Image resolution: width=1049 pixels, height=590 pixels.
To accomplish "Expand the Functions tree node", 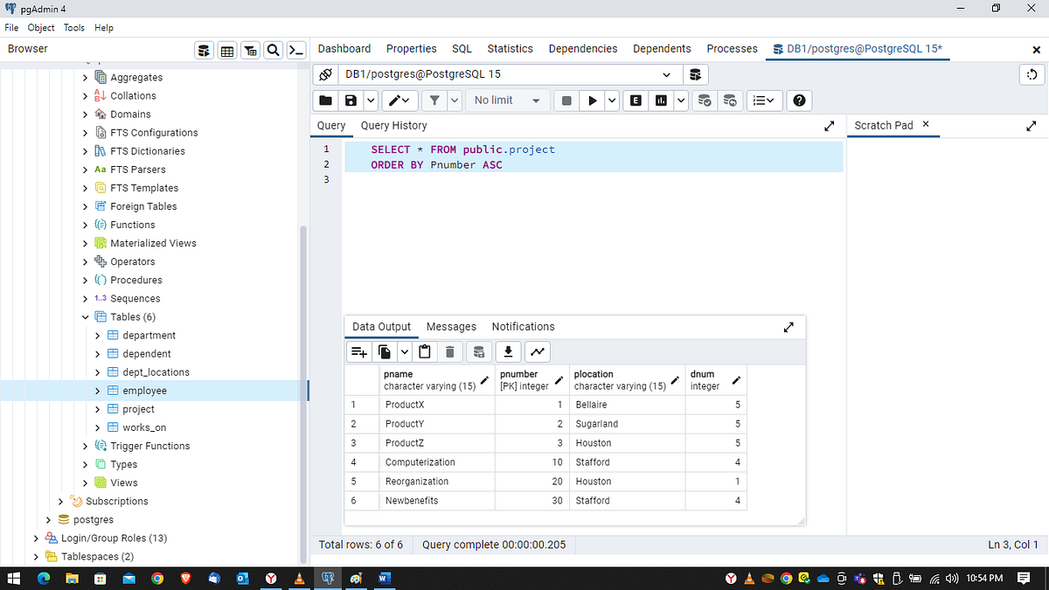I will click(x=85, y=225).
